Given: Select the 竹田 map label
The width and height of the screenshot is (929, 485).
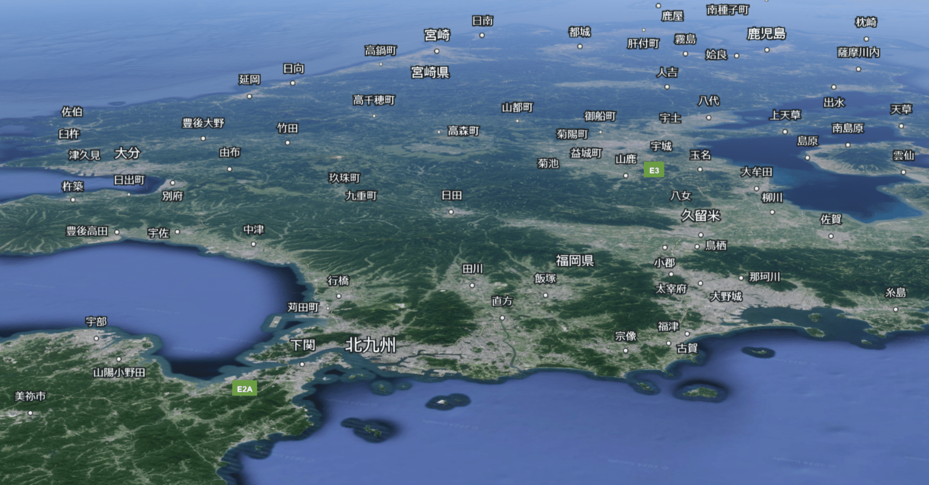Looking at the screenshot, I should pyautogui.click(x=288, y=128).
